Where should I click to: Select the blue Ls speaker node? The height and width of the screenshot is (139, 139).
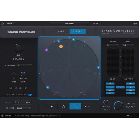(48, 87)
